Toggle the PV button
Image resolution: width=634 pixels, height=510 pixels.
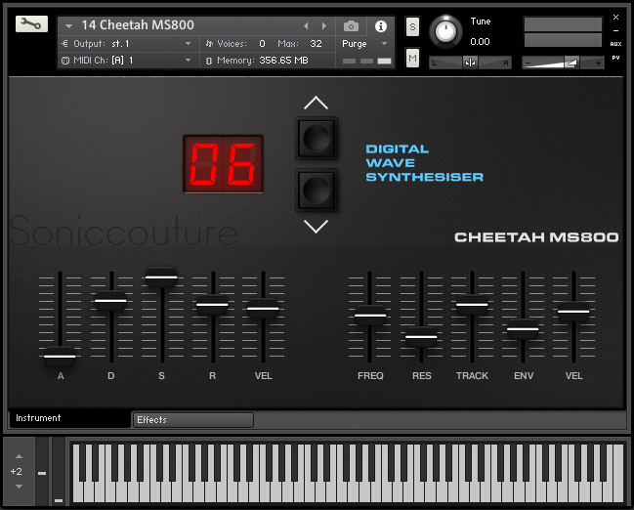pos(615,58)
